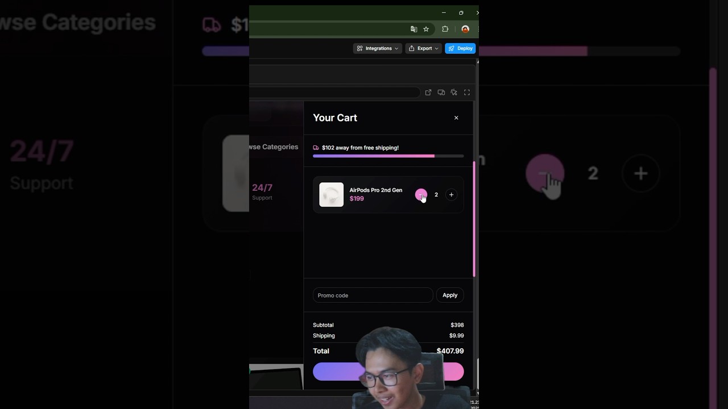Enter fullscreen preview mode
Image resolution: width=728 pixels, height=409 pixels.
click(x=467, y=93)
